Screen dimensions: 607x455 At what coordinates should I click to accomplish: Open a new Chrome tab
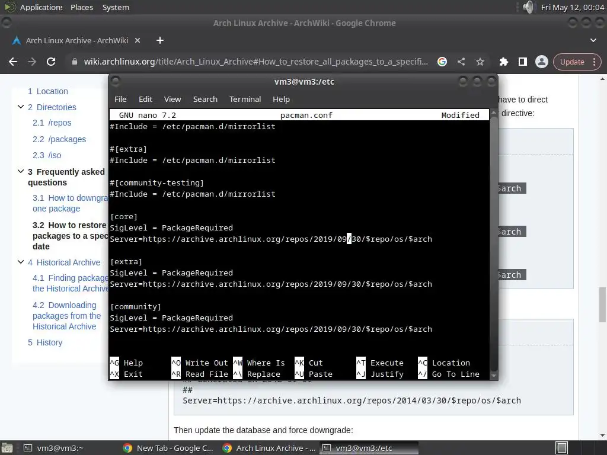click(x=160, y=40)
